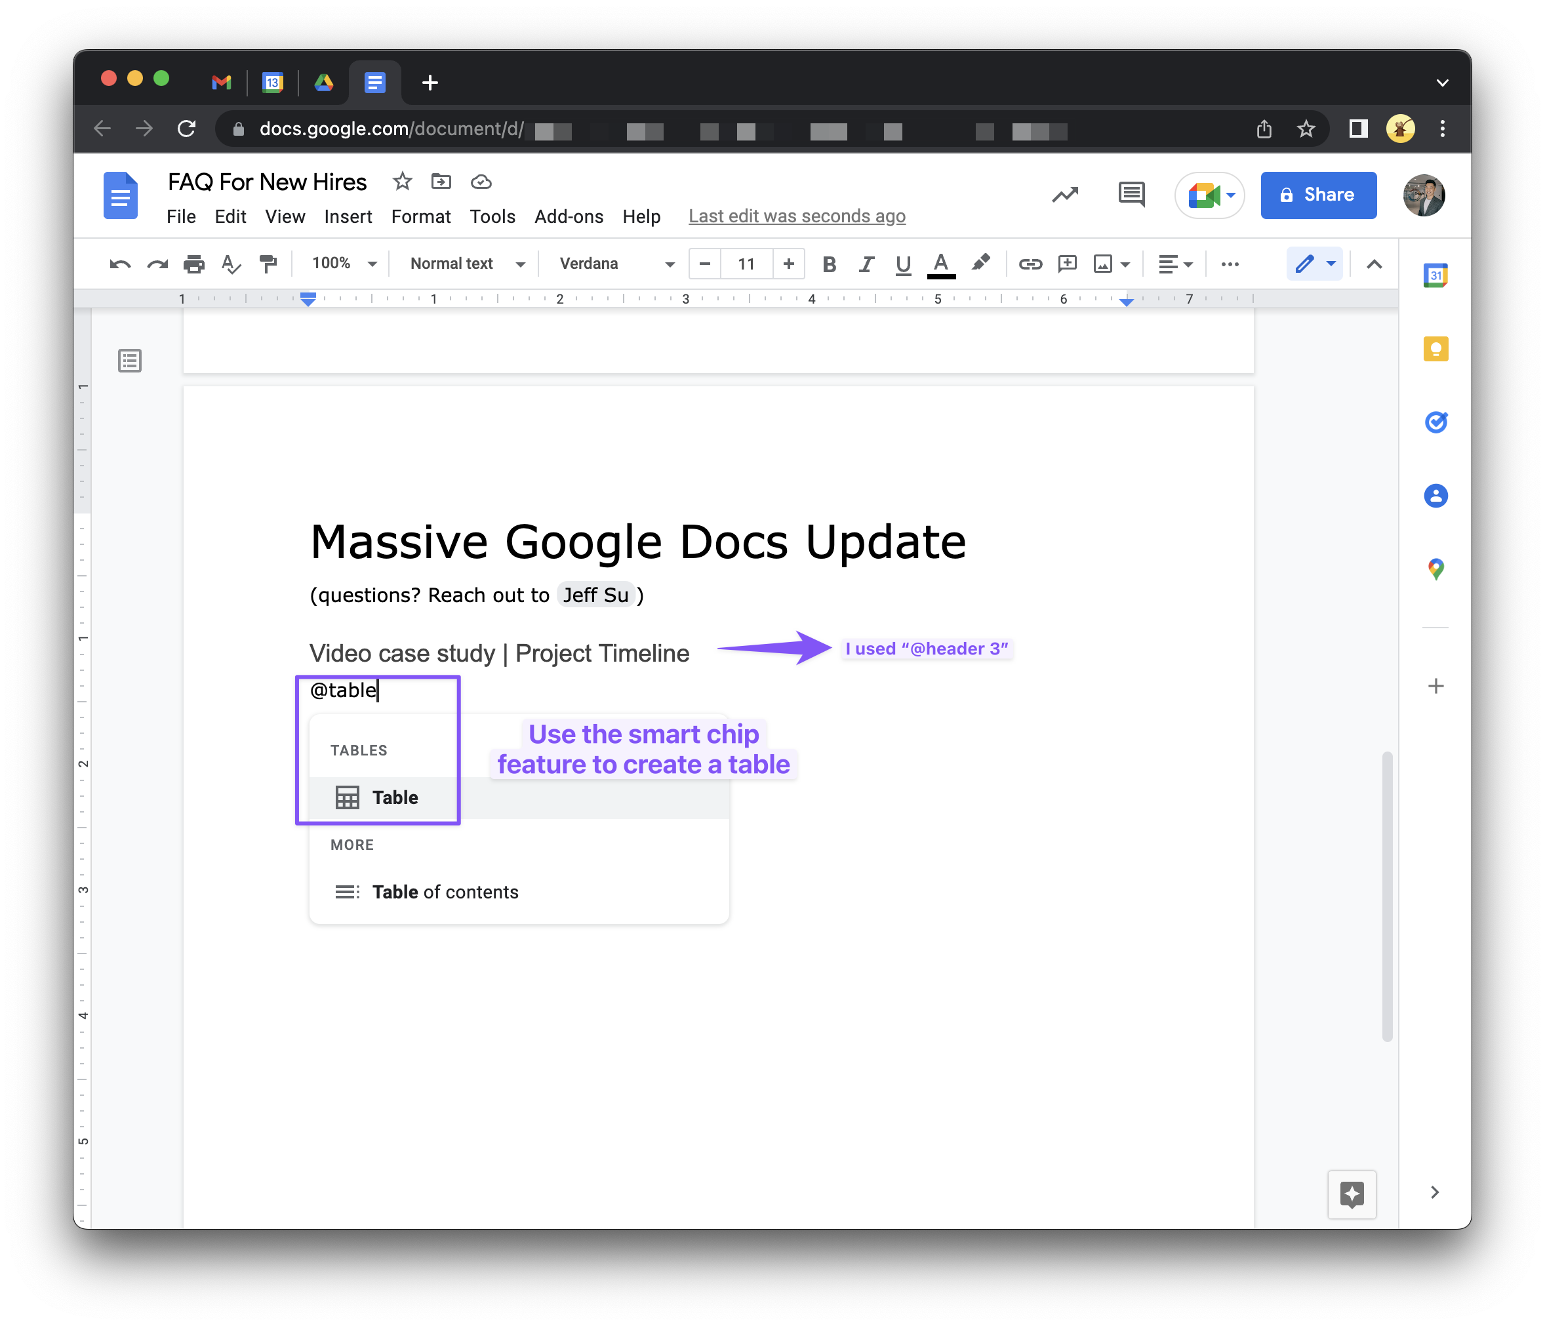Open the Add-ons menu

(569, 217)
